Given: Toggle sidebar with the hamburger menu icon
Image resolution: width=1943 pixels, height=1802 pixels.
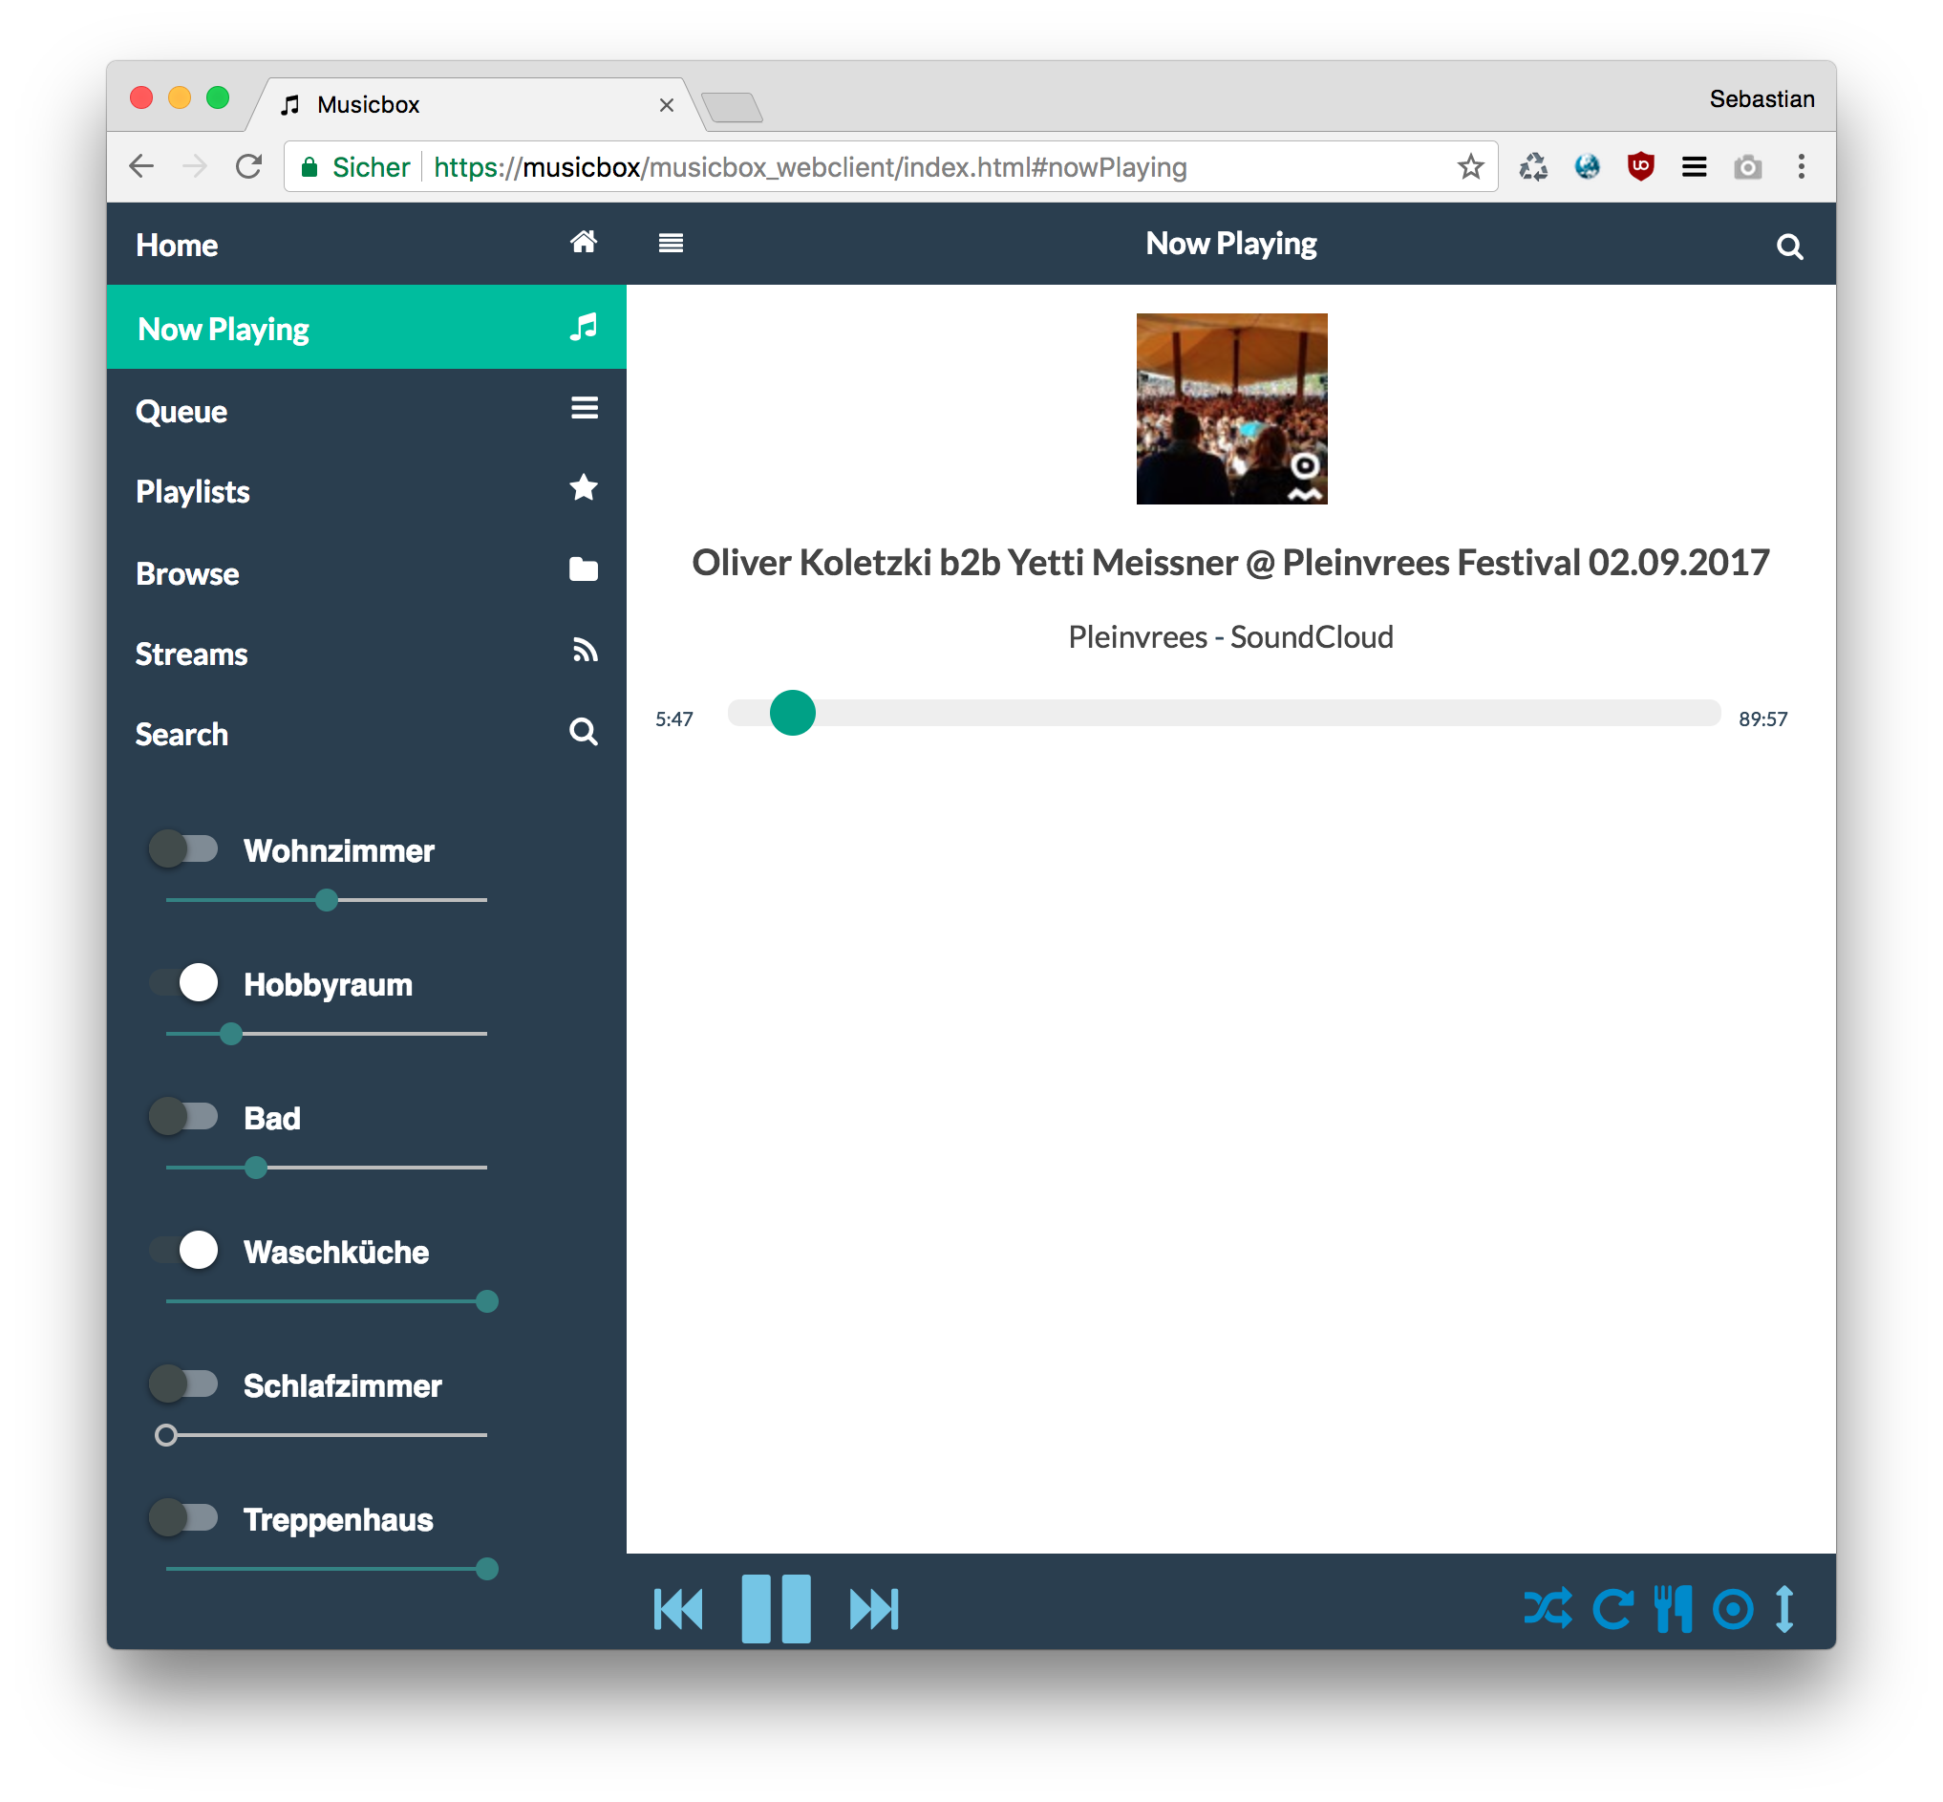Looking at the screenshot, I should [671, 243].
